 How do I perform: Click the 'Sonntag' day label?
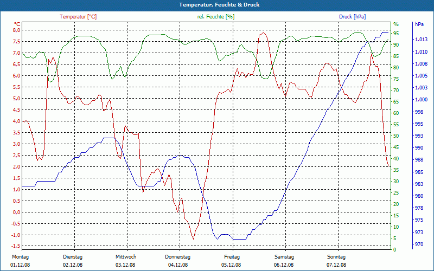pyautogui.click(x=336, y=257)
